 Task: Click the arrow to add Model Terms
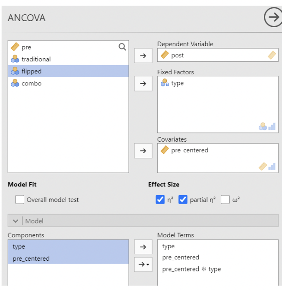pos(143,247)
